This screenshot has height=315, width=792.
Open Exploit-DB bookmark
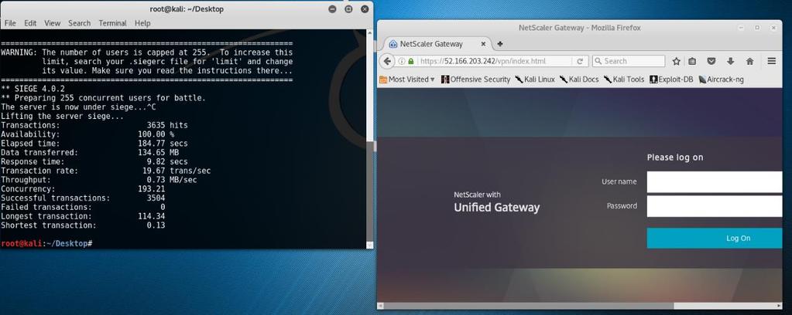pos(671,79)
